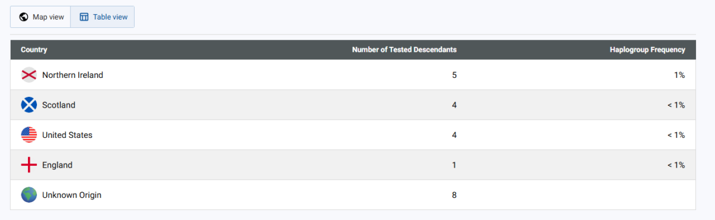Sort by Number of Tested Descendants header
The image size is (715, 220).
pos(405,50)
